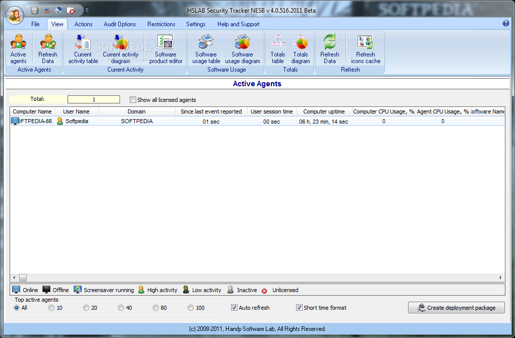
Task: Open Help and Support tab
Action: tap(239, 24)
